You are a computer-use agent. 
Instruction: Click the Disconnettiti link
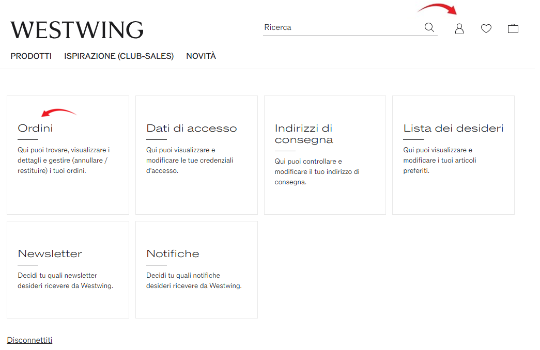click(29, 340)
